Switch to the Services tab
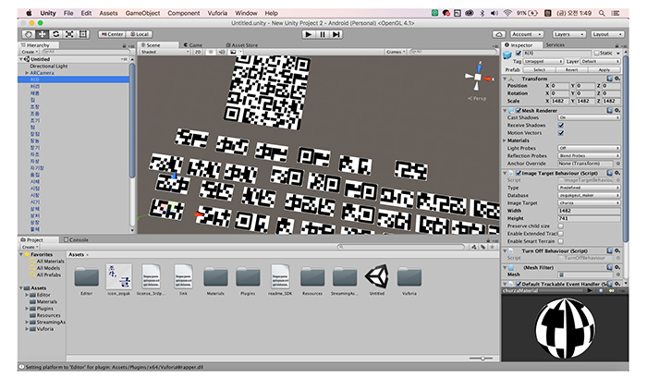This screenshot has width=647, height=378. [x=555, y=44]
